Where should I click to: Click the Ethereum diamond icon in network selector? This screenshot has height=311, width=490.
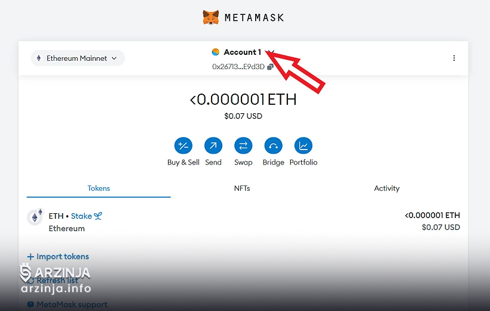pos(39,58)
